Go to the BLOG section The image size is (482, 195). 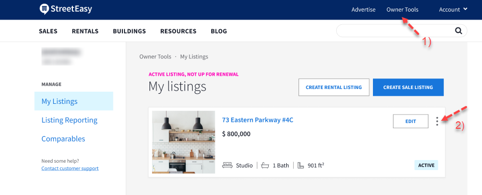click(219, 31)
